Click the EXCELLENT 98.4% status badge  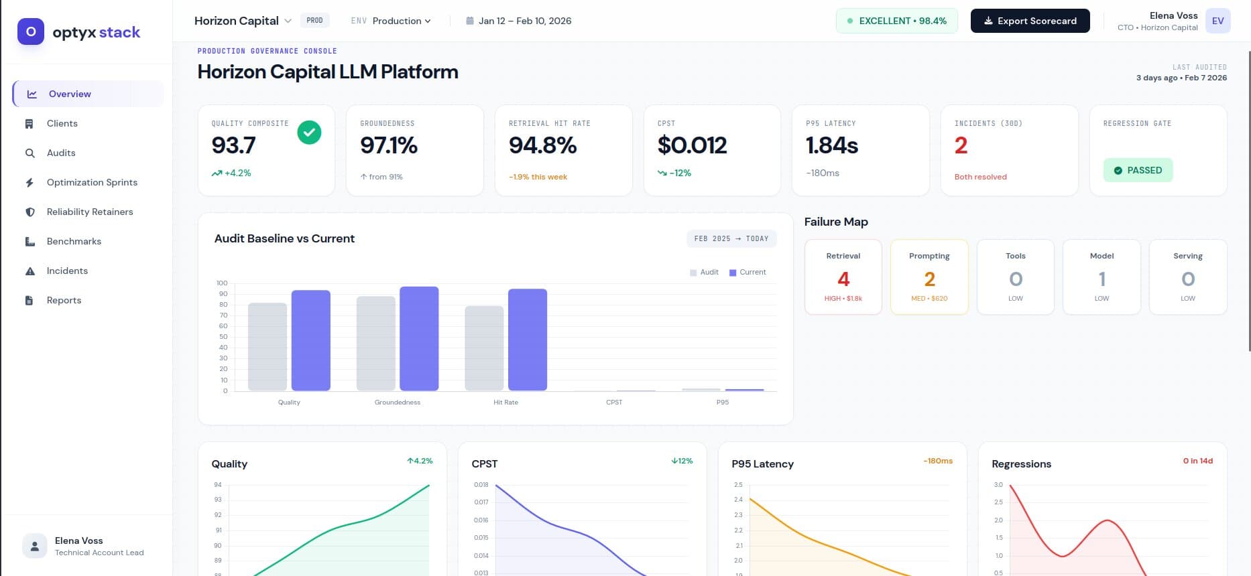[x=896, y=21]
